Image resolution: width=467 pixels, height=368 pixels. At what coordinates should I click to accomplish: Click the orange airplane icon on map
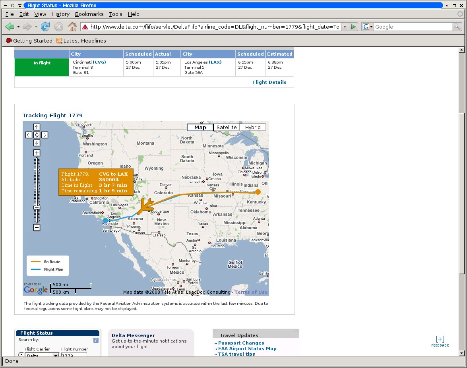click(145, 206)
